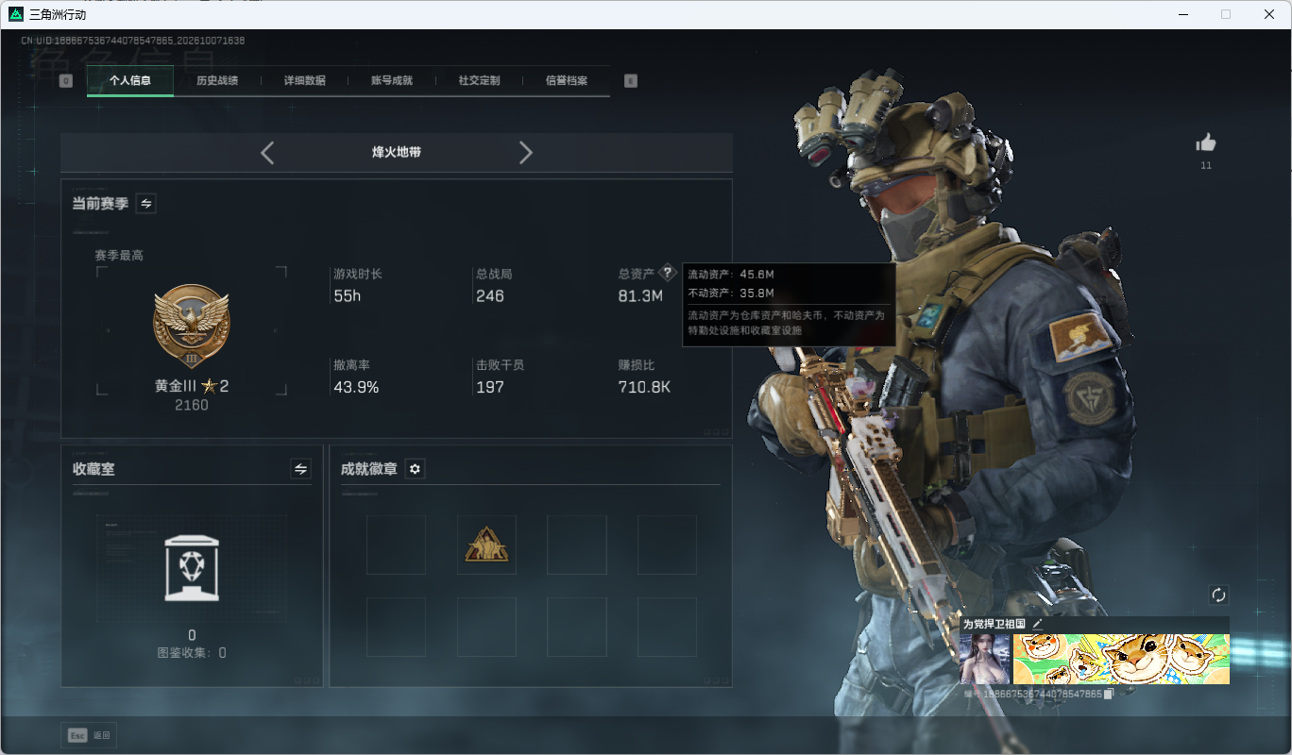Click the swap icon in 收藏室 panel
The image size is (1292, 755).
[x=301, y=469]
